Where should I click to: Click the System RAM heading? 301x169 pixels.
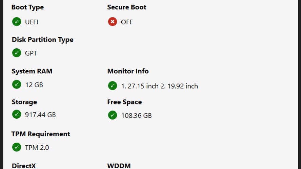point(32,71)
